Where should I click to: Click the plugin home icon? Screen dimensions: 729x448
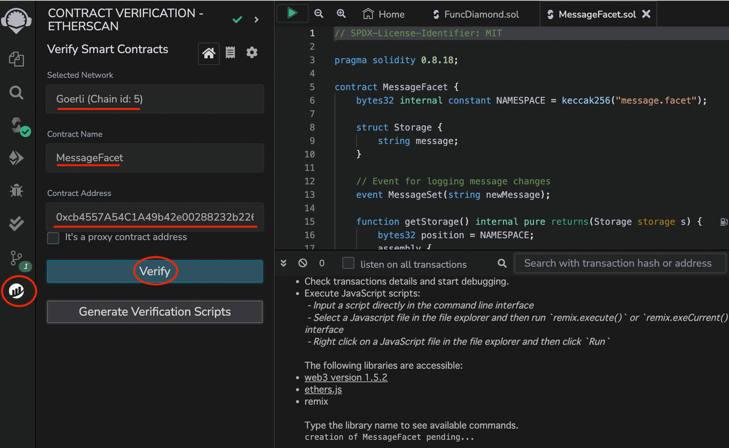(208, 53)
